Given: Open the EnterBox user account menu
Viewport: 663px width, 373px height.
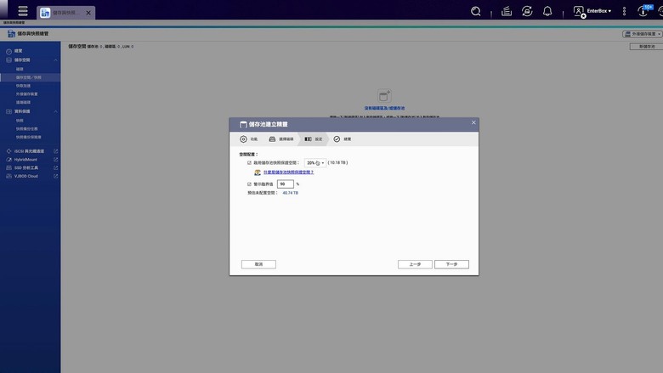Looking at the screenshot, I should [x=592, y=11].
